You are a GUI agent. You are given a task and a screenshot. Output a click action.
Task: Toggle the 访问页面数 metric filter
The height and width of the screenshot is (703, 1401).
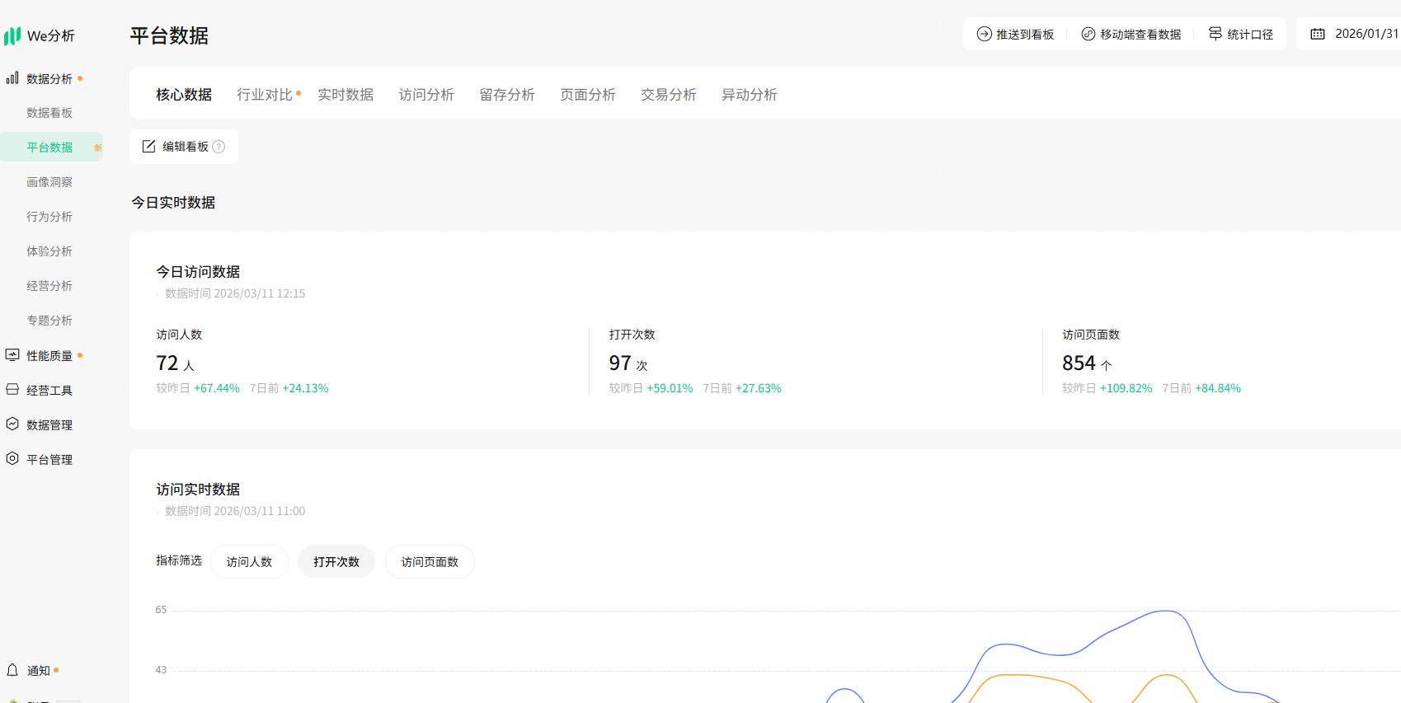[430, 562]
